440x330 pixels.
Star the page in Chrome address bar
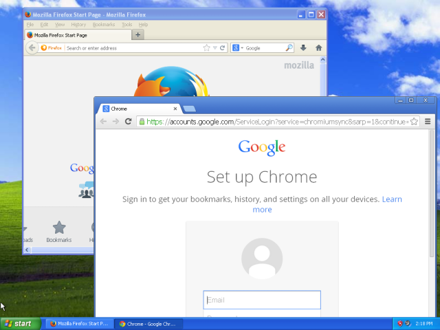[x=414, y=122]
